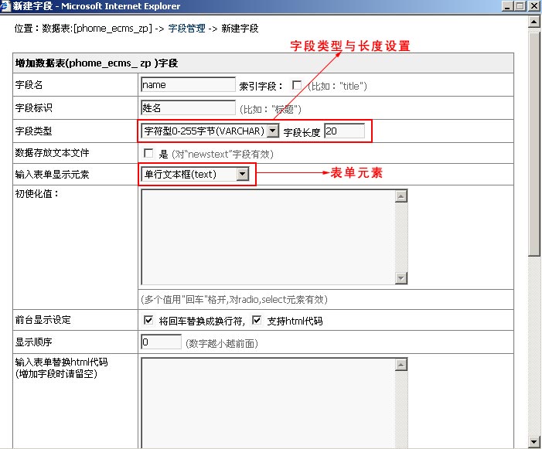The width and height of the screenshot is (542, 449).
Task: Open the 字段管理 breadcrumb link
Action: pyautogui.click(x=186, y=29)
